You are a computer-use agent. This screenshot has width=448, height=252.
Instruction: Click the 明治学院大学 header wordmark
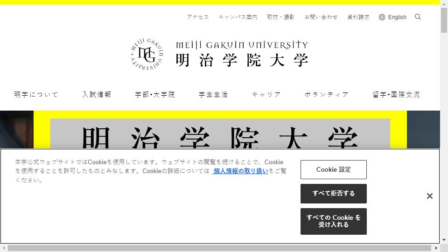click(242, 54)
